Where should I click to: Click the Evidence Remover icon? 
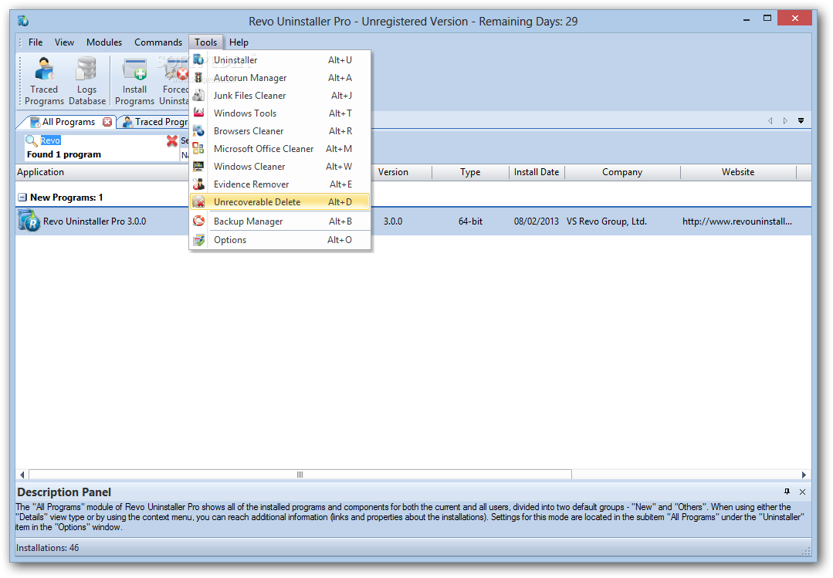198,184
